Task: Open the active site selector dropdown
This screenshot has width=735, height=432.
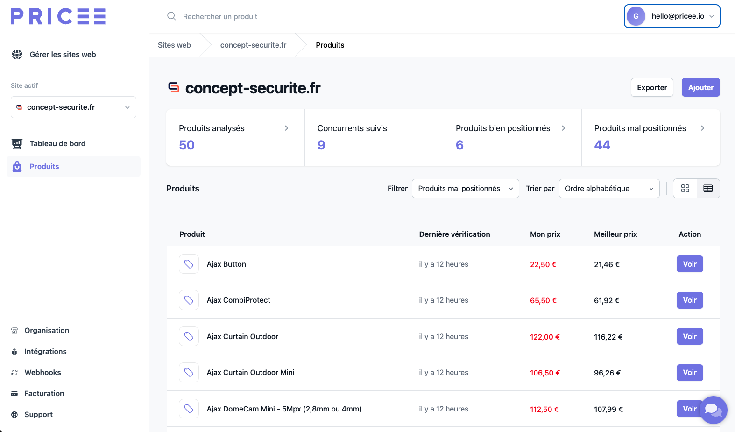Action: click(73, 107)
